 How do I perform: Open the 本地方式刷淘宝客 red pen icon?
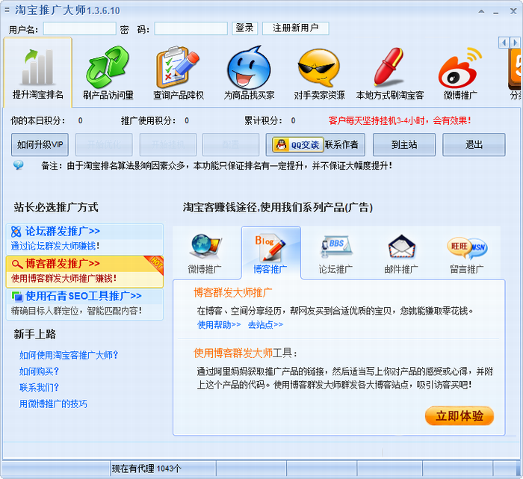tap(389, 67)
